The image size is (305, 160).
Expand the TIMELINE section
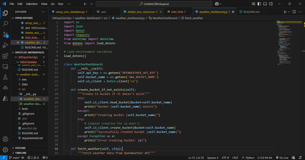(21, 153)
